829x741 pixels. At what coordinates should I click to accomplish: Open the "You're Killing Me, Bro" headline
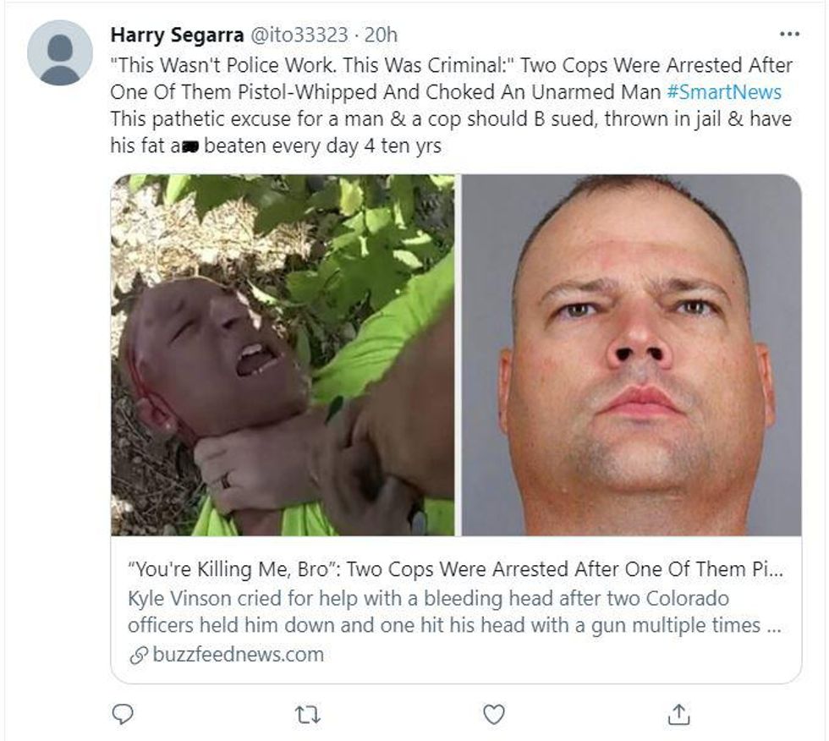point(455,569)
